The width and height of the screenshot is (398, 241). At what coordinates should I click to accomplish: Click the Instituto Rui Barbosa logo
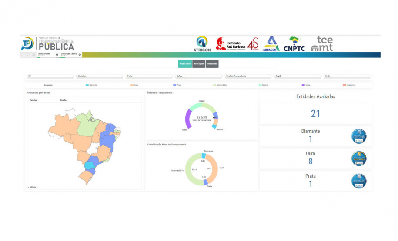(x=231, y=43)
